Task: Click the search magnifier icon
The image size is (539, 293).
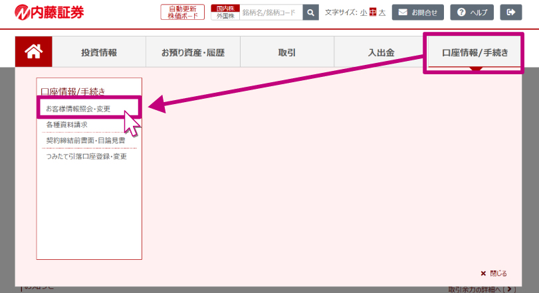Action: point(310,12)
